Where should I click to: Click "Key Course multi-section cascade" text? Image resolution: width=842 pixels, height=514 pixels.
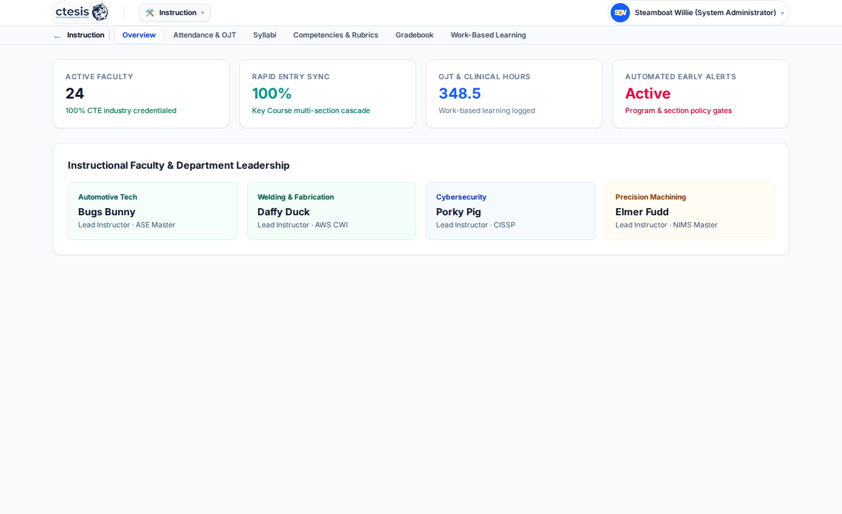[x=311, y=111]
